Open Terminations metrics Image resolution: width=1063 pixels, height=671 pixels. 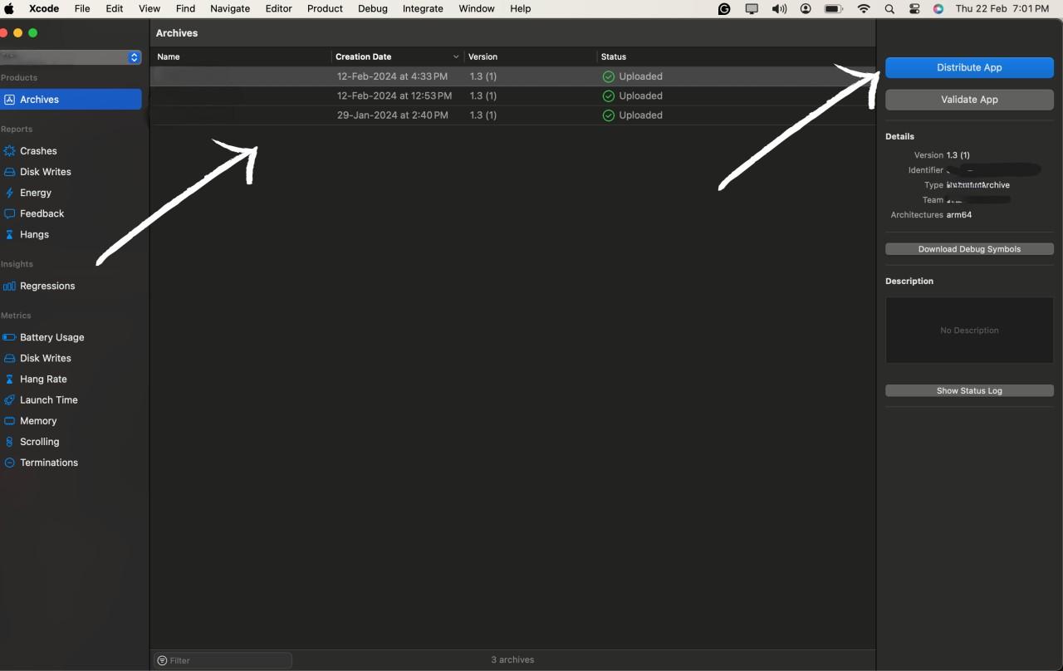pyautogui.click(x=48, y=463)
